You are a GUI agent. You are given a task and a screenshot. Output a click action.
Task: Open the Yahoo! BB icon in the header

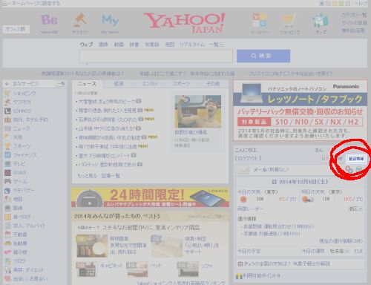click(49, 20)
